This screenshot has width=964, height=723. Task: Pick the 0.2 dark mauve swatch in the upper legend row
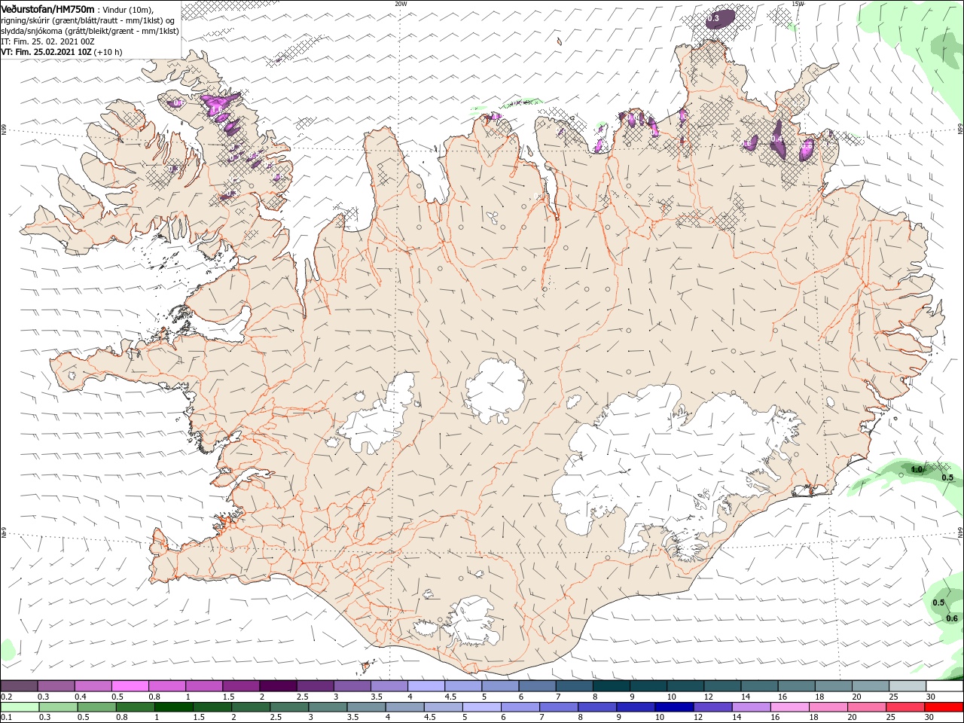(19, 686)
